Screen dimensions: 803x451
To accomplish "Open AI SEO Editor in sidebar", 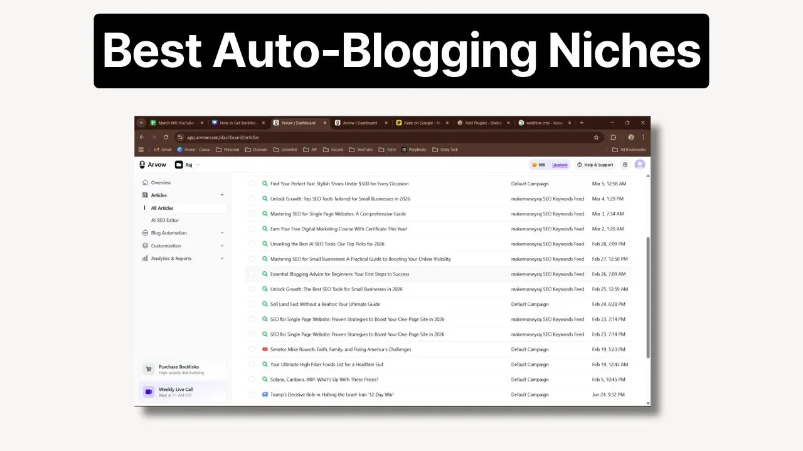I will tap(165, 220).
